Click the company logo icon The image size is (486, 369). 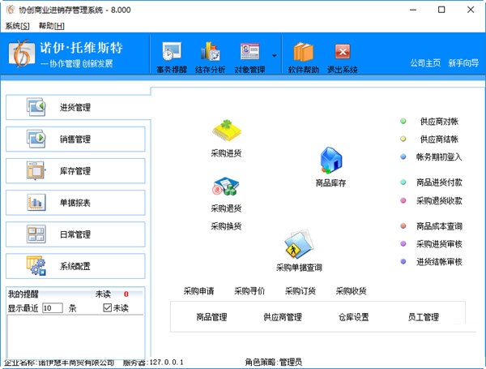pyautogui.click(x=22, y=54)
